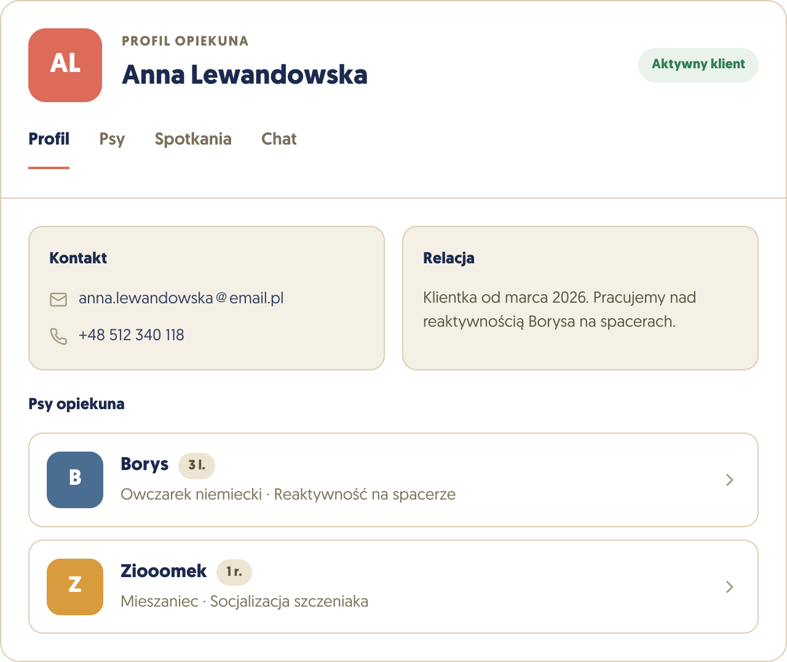Click the blue B avatar for Borys
The image size is (787, 662).
click(75, 480)
